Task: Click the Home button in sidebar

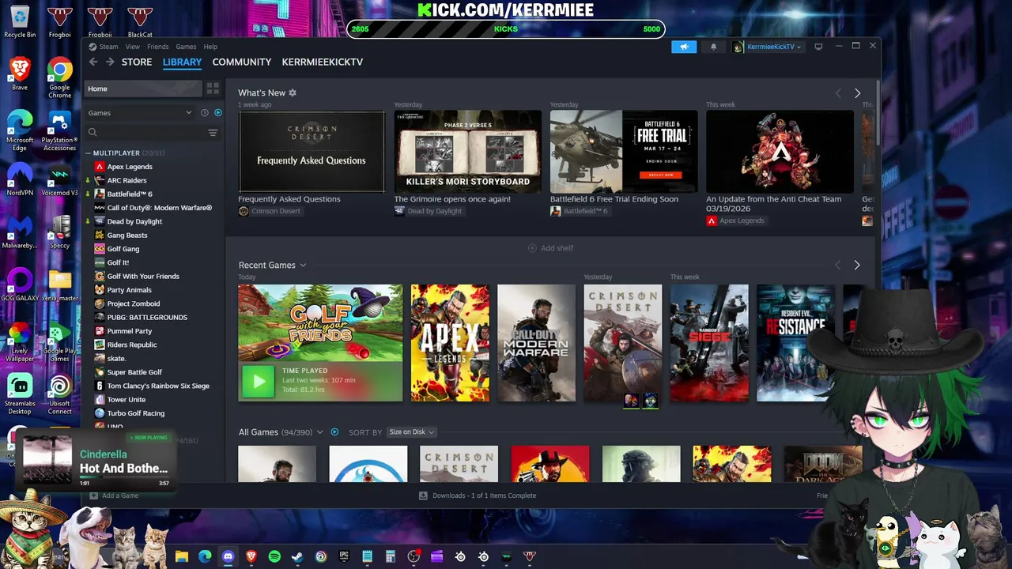Action: pos(142,89)
